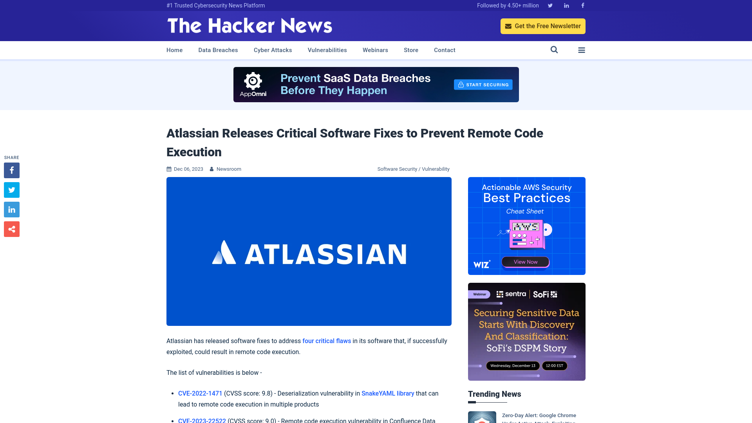Click the LinkedIn share icon
Screen dimensions: 752x423
point(11,209)
